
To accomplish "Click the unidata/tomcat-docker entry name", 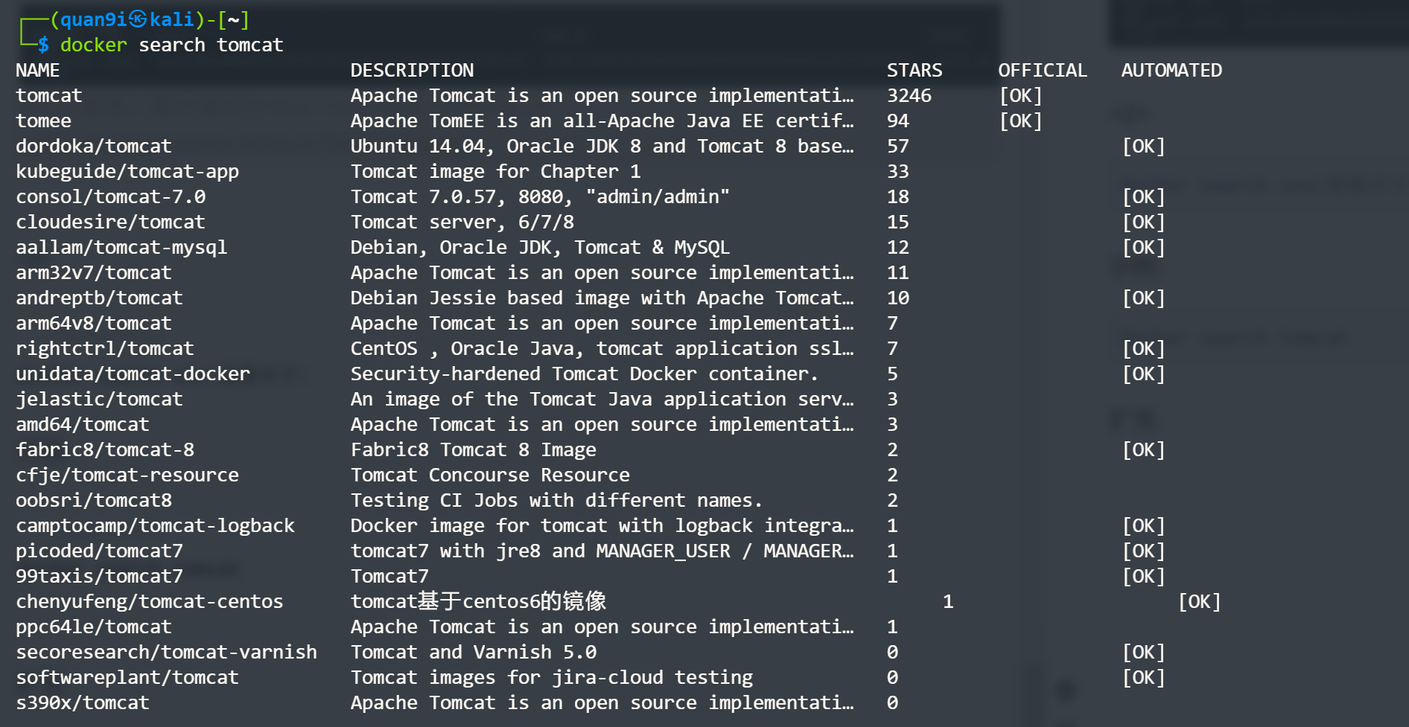I will point(133,374).
